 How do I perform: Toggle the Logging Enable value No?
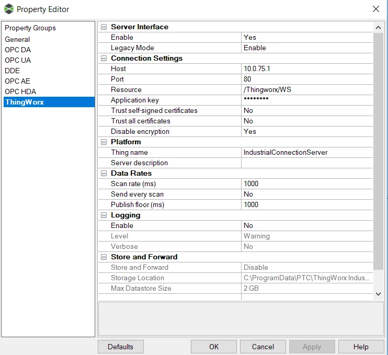[x=307, y=225]
